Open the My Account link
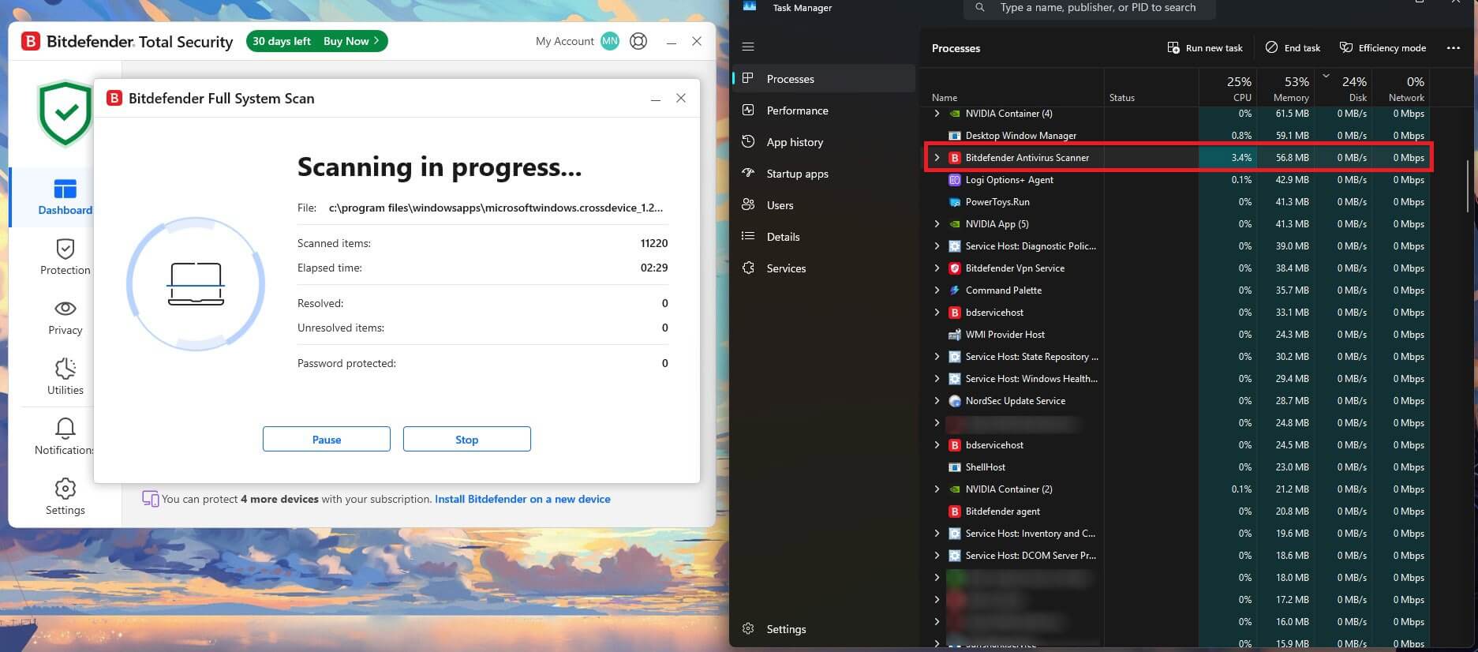The height and width of the screenshot is (652, 1478). pyautogui.click(x=564, y=41)
